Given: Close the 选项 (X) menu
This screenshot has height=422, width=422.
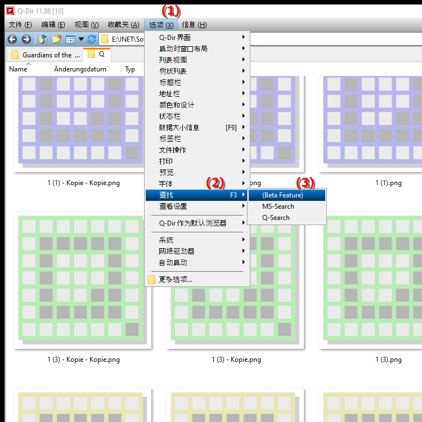Looking at the screenshot, I should 161,25.
